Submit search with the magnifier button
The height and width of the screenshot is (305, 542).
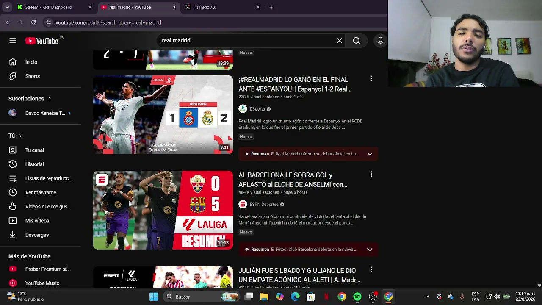[x=357, y=41]
